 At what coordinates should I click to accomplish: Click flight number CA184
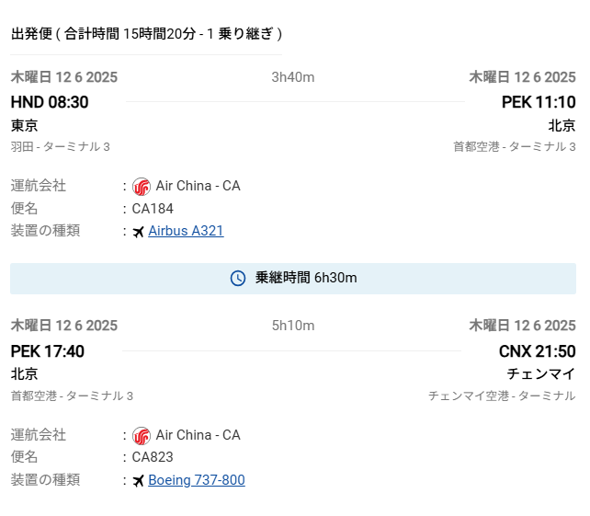coord(153,209)
